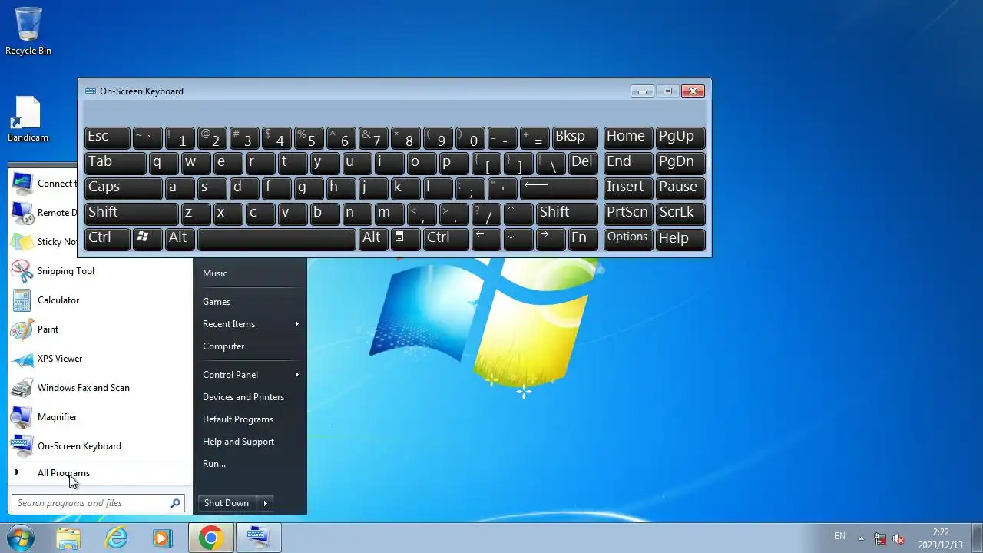The width and height of the screenshot is (983, 553).
Task: Open Snipping Tool from Start menu
Action: click(x=100, y=271)
